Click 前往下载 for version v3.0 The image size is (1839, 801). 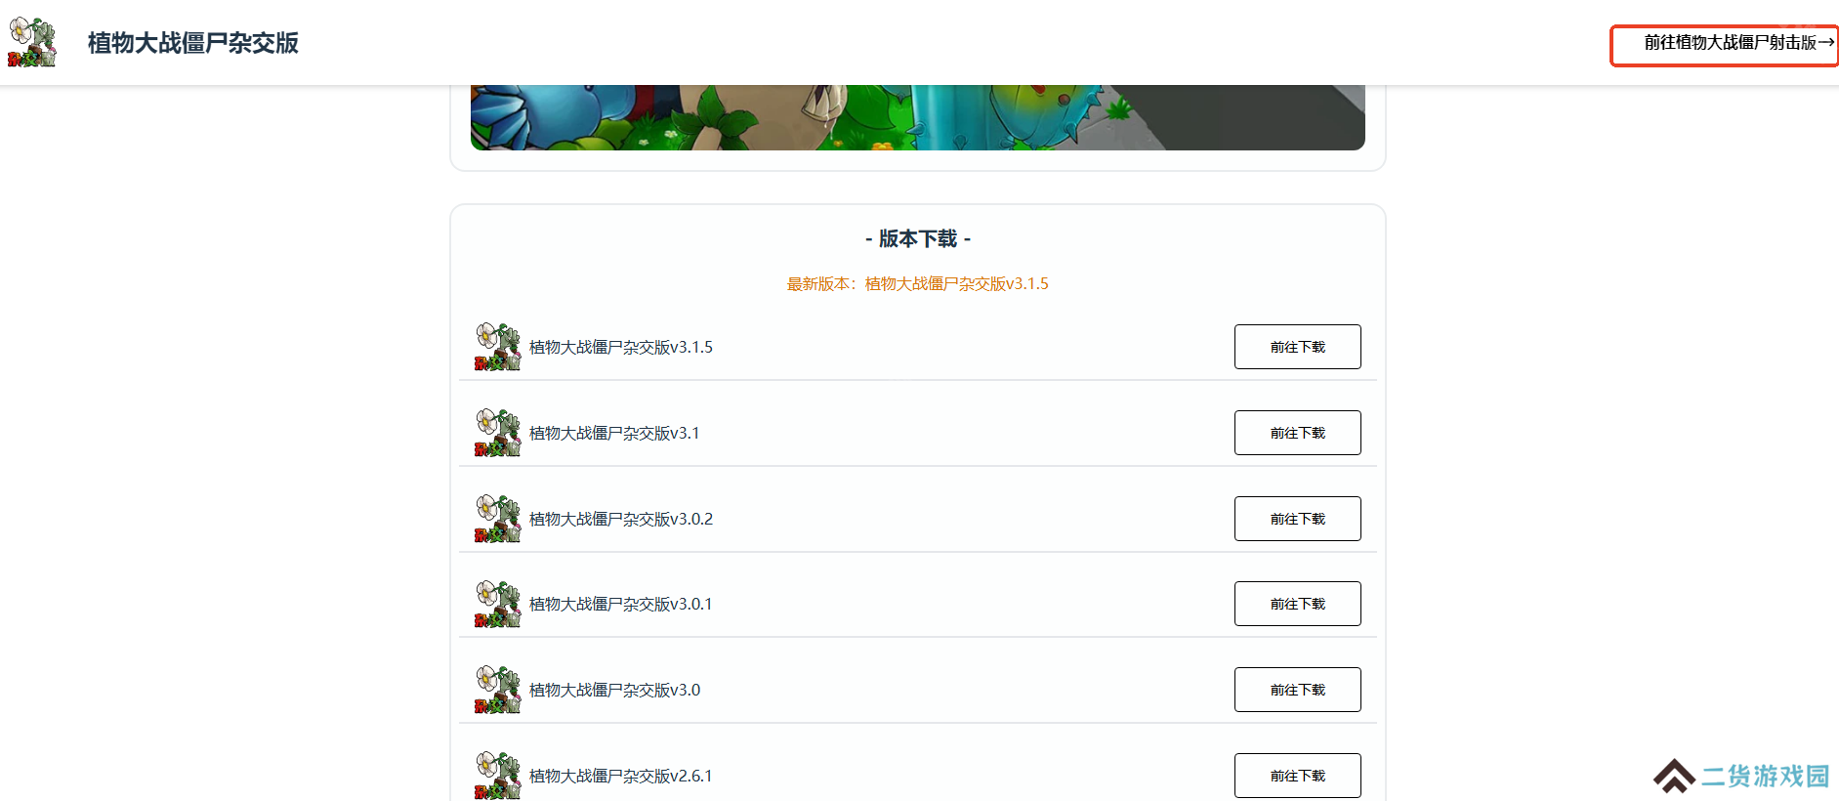(x=1297, y=690)
